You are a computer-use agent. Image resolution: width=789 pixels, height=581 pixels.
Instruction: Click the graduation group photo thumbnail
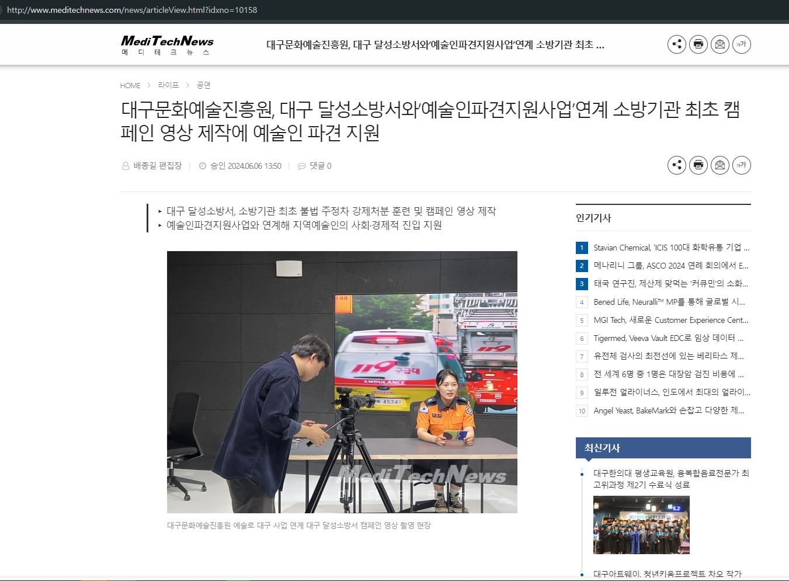point(641,525)
